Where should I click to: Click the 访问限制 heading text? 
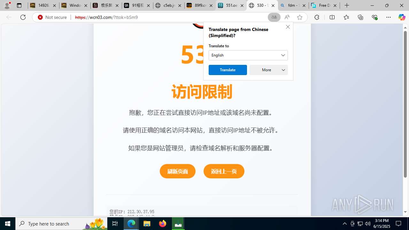click(202, 92)
